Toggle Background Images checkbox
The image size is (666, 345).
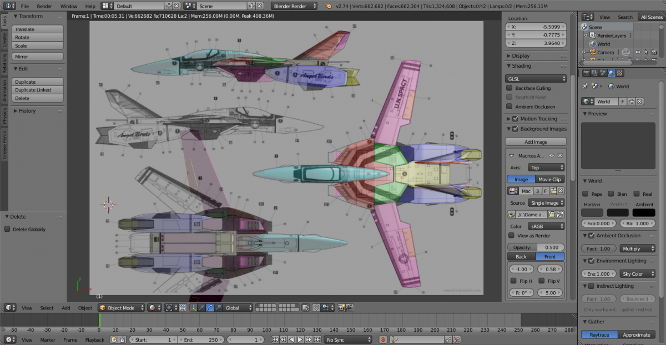pos(515,129)
